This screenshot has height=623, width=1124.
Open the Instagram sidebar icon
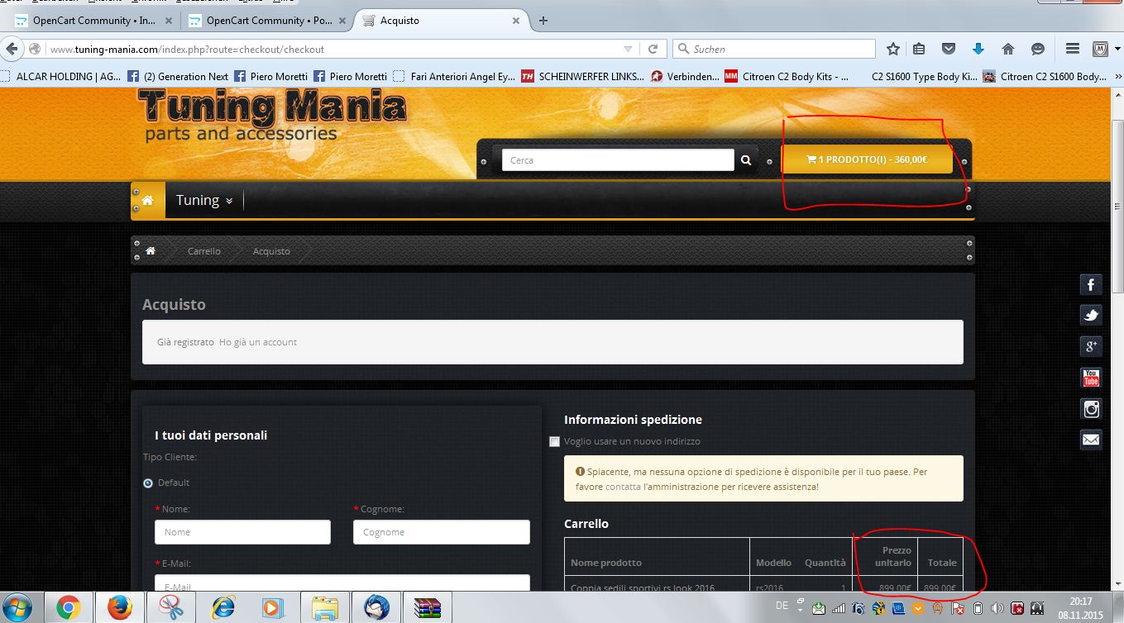tap(1091, 408)
